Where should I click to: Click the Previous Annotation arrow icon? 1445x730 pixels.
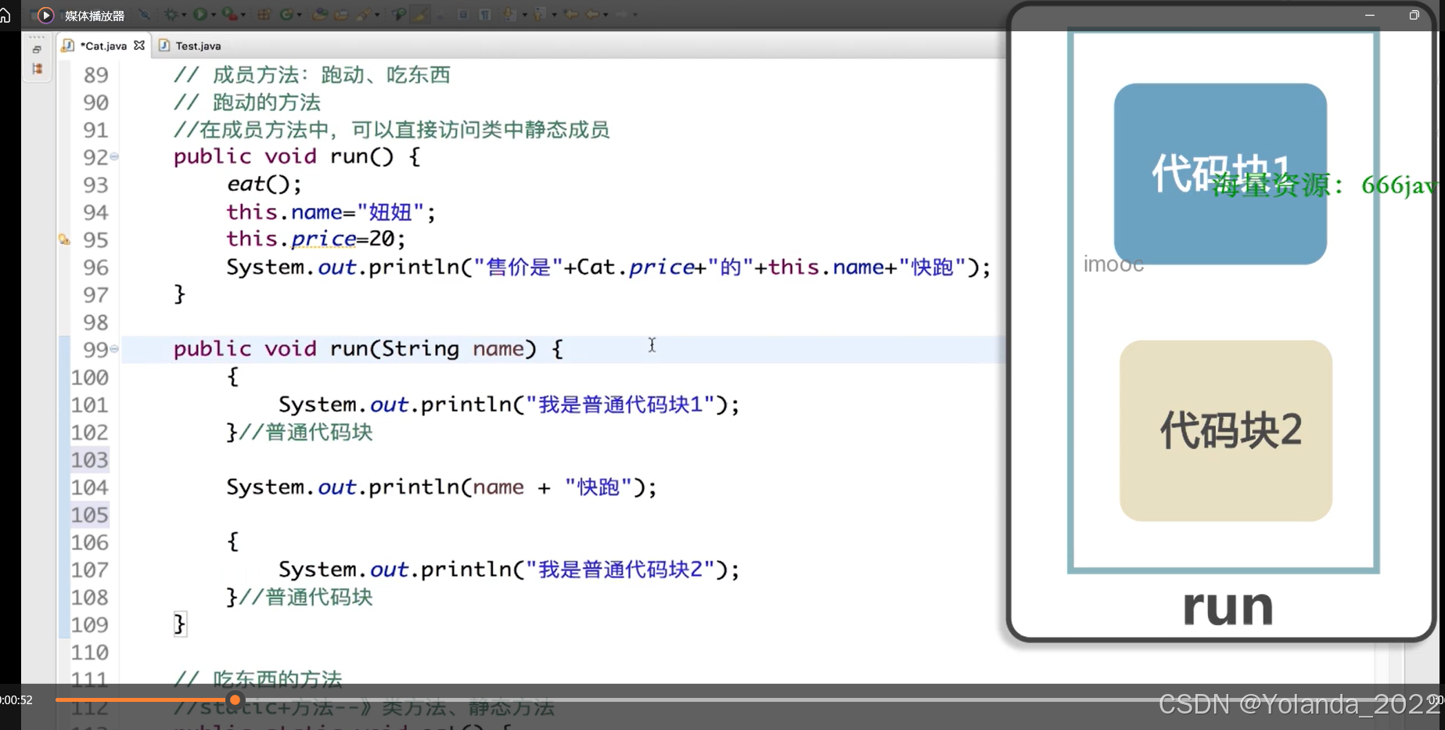[538, 14]
